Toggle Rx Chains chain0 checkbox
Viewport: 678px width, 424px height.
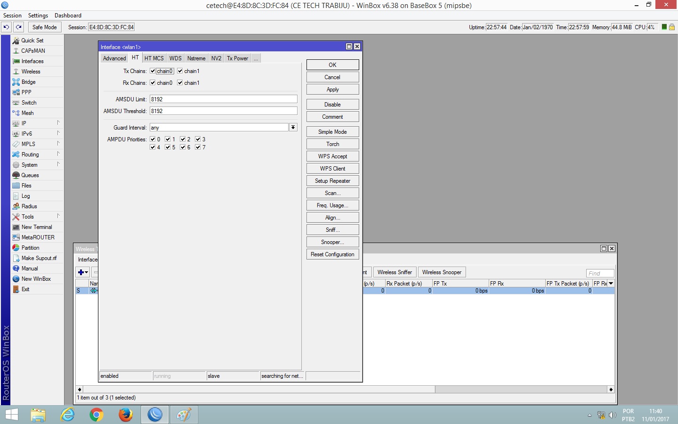pos(153,83)
